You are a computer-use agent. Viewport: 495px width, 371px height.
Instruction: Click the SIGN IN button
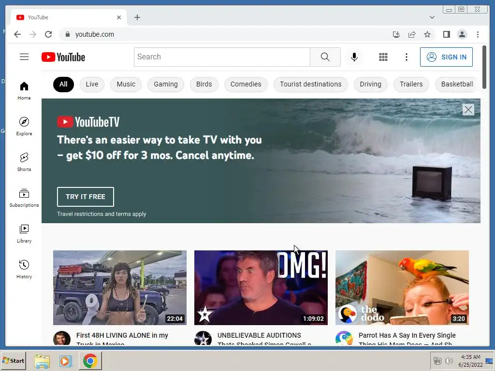tap(446, 57)
